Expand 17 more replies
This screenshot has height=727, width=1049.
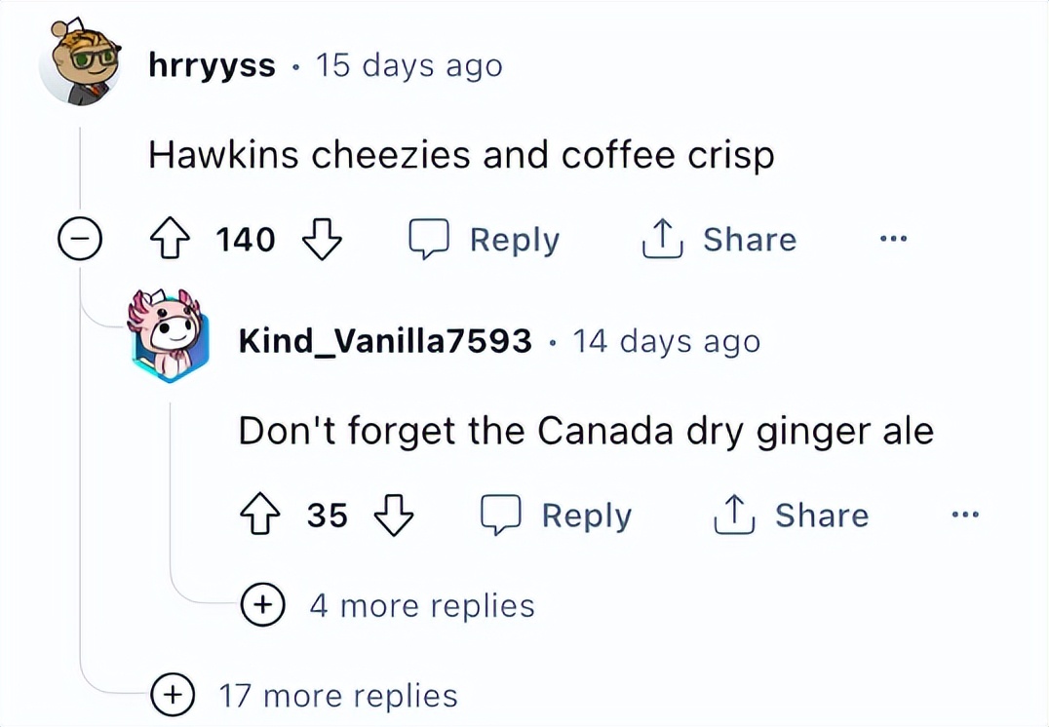305,695
